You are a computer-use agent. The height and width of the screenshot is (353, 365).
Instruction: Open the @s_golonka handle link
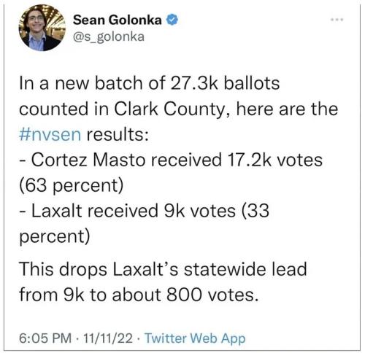[x=109, y=37]
